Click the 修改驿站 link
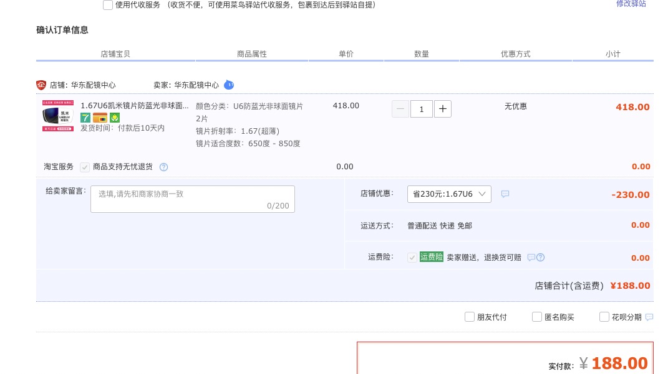 (x=631, y=4)
